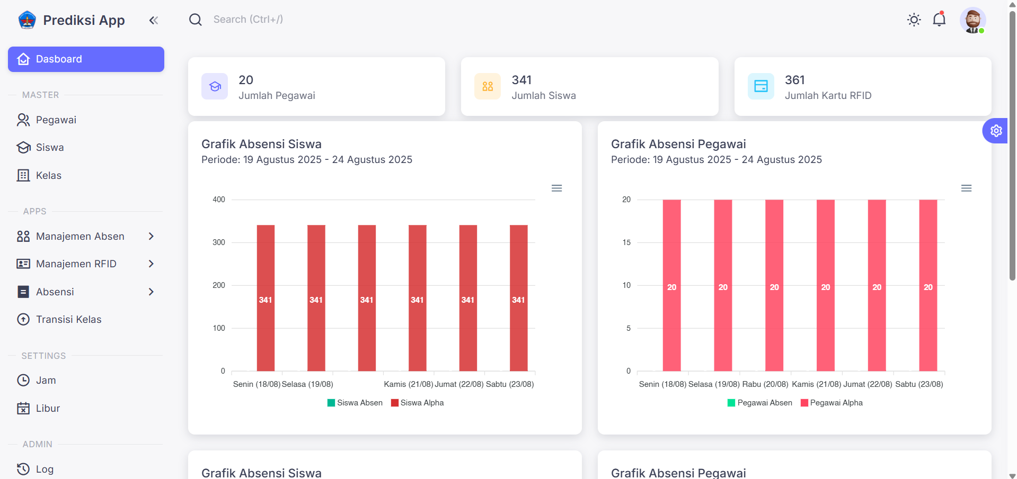This screenshot has width=1017, height=479.
Task: Click the Jumlah Kartu RFID count 361
Action: point(794,80)
